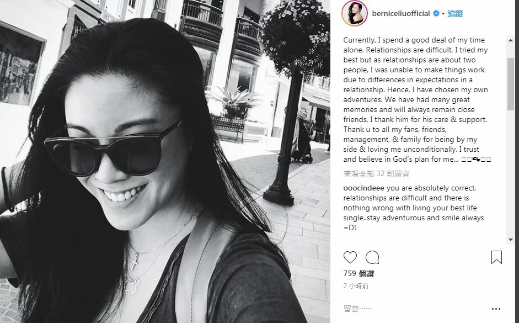
Task: Click the caption scrollbar thumb
Action: (510, 84)
